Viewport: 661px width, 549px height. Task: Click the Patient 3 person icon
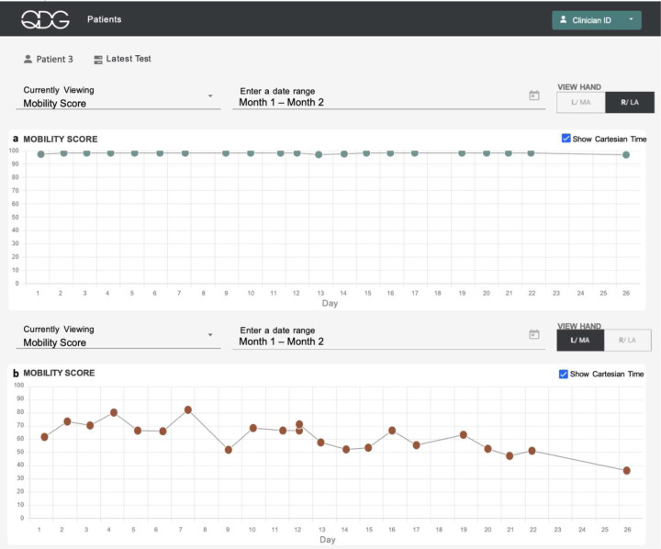[28, 59]
